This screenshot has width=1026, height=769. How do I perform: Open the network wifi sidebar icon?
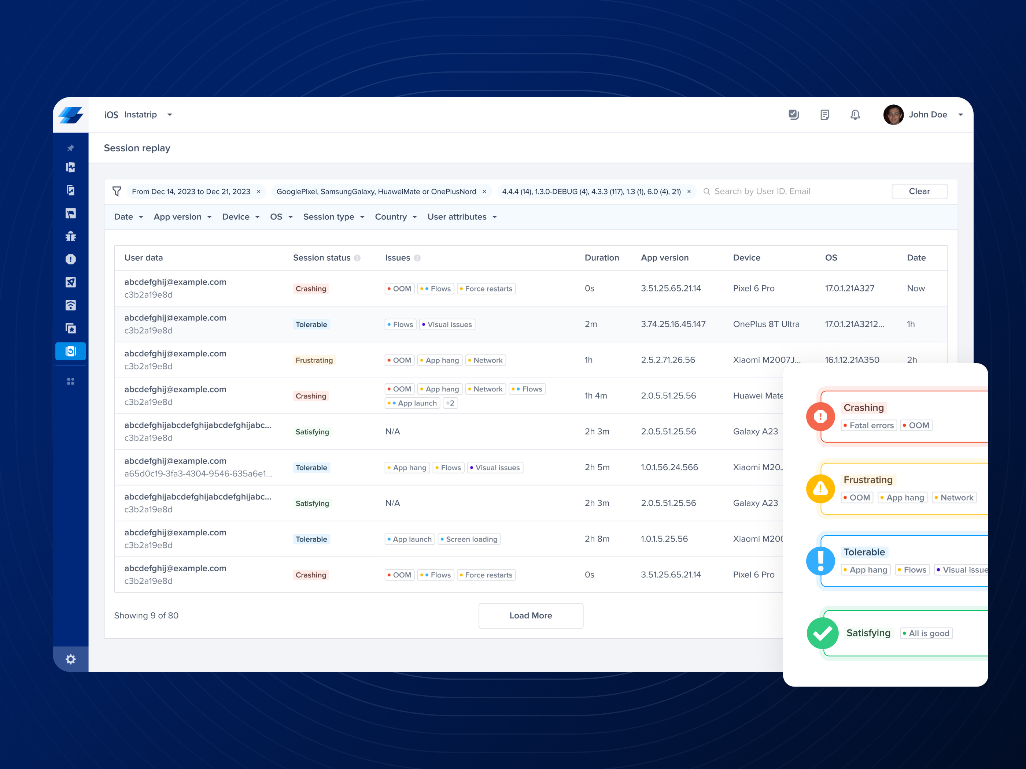[70, 305]
